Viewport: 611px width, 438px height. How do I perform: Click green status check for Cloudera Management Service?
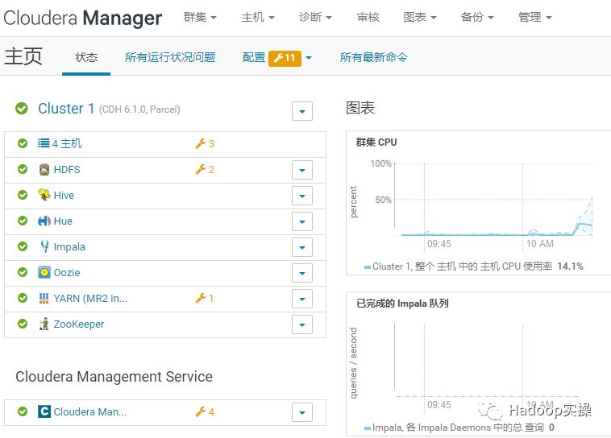pos(23,411)
